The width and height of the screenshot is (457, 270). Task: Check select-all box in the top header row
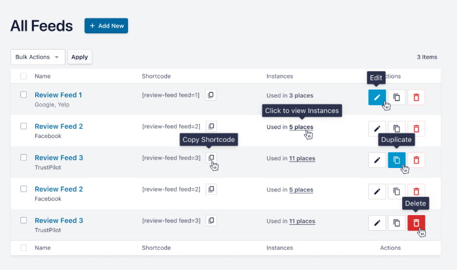tap(24, 76)
